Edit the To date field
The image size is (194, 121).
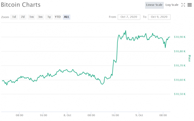(159, 17)
